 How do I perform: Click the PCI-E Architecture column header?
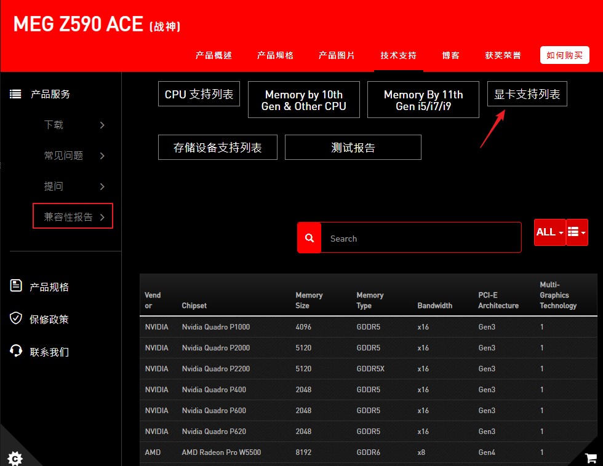pyautogui.click(x=498, y=300)
